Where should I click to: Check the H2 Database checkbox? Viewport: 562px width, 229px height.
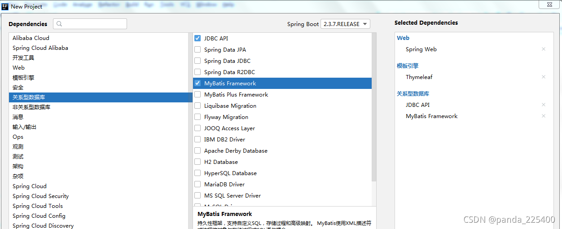[198, 162]
